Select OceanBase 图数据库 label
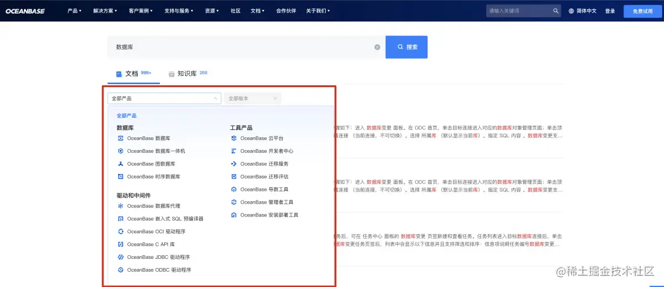This screenshot has height=287, width=664. (x=151, y=164)
